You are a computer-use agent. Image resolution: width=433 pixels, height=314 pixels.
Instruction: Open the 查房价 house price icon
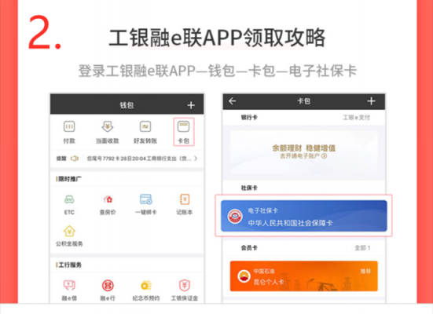pyautogui.click(x=108, y=199)
